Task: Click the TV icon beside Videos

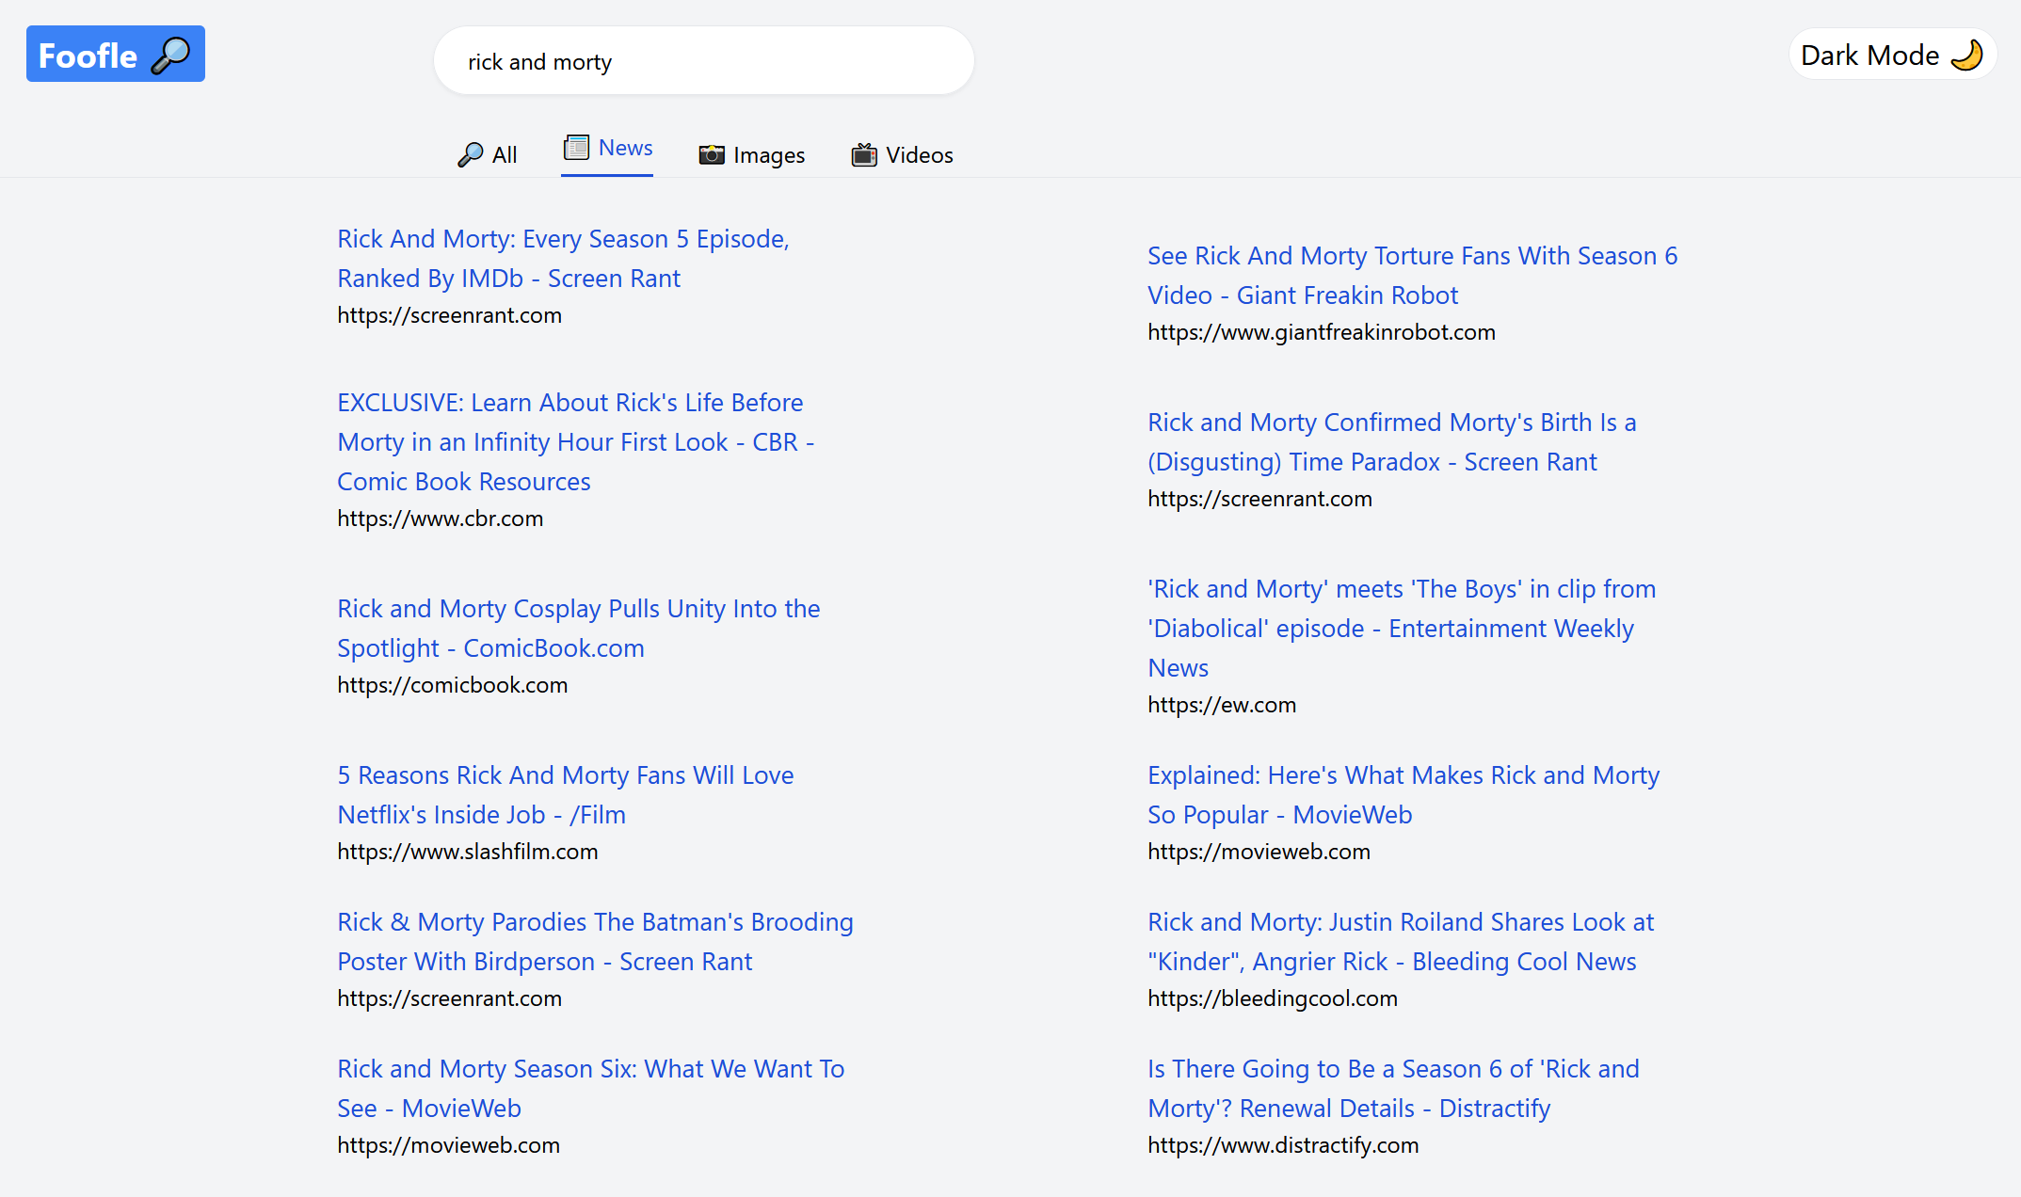Action: point(864,154)
